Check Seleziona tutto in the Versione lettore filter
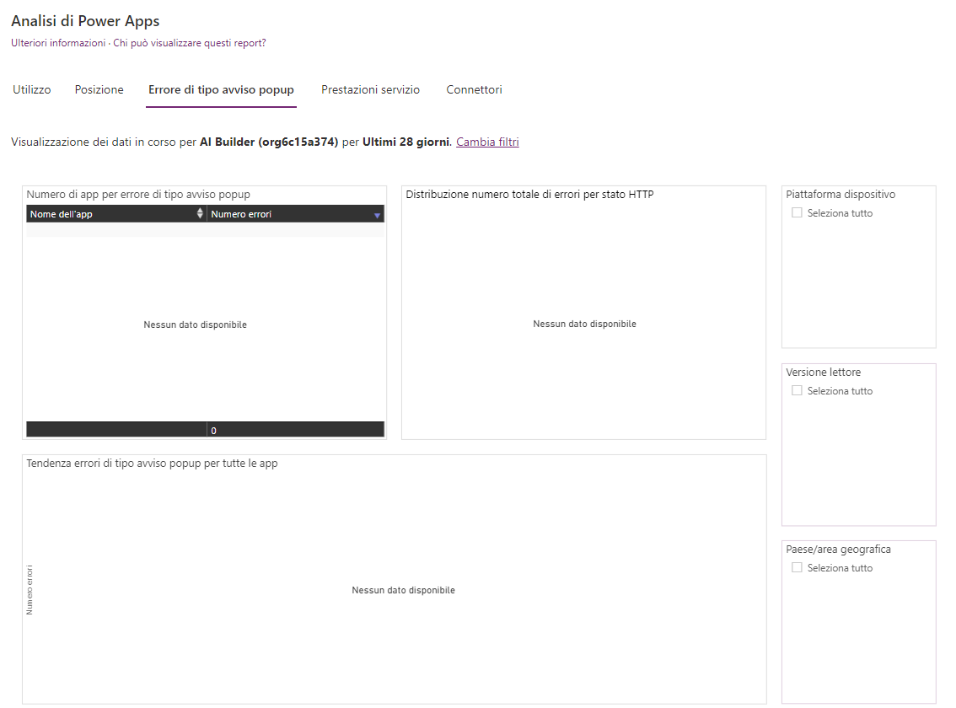 (x=797, y=390)
